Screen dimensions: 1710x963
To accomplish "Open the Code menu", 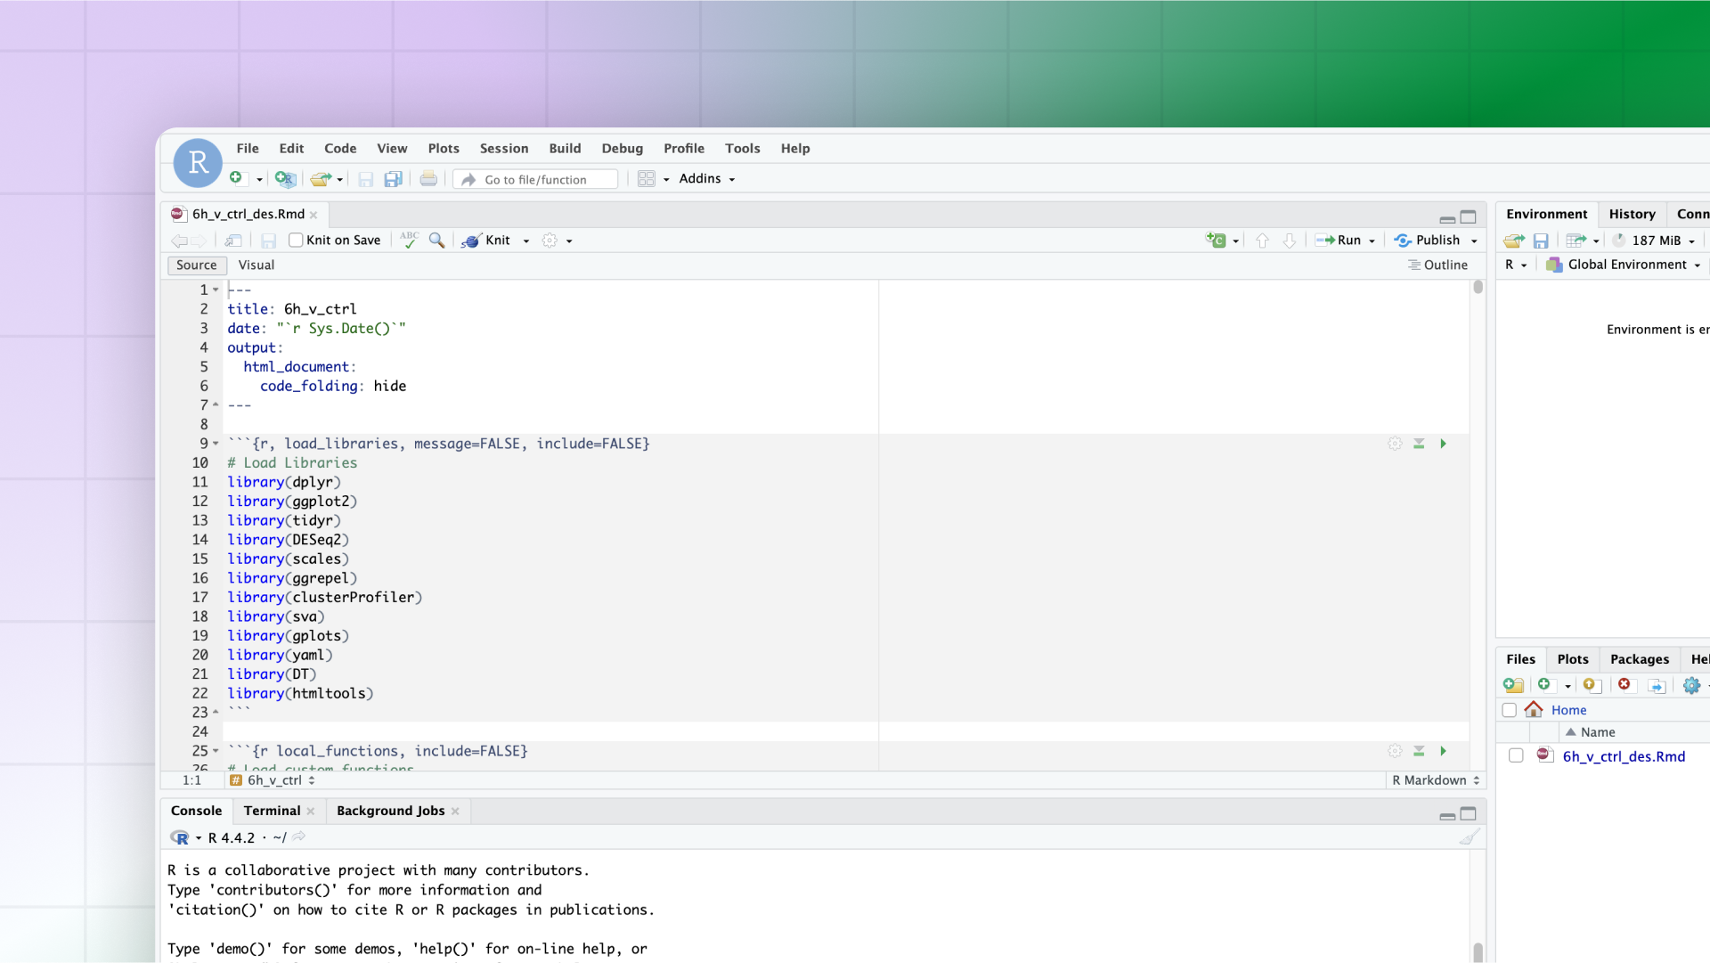I will [340, 148].
